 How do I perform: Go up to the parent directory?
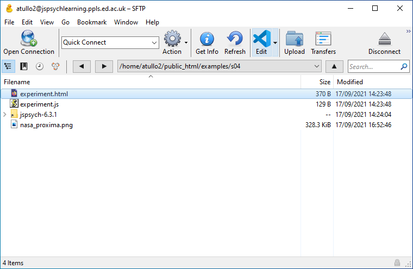(x=334, y=66)
